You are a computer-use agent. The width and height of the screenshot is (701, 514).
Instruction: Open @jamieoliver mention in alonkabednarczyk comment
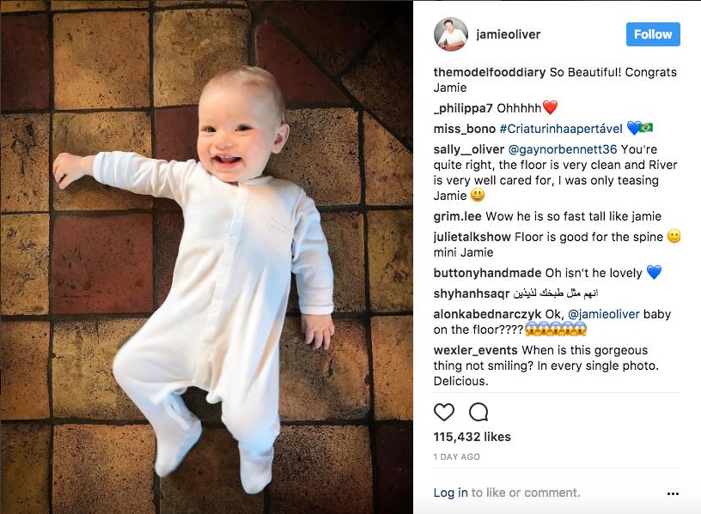pos(604,314)
